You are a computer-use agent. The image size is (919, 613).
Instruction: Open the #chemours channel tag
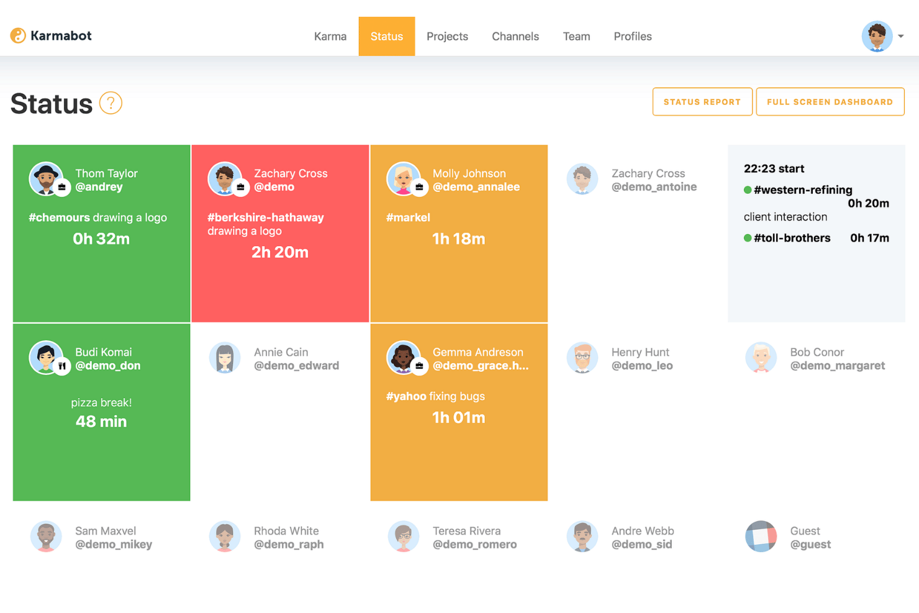59,217
